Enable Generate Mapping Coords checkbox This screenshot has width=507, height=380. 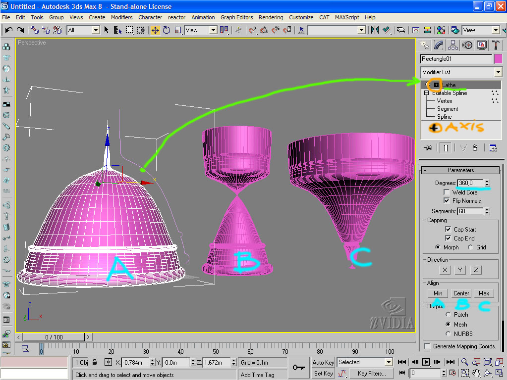point(427,346)
